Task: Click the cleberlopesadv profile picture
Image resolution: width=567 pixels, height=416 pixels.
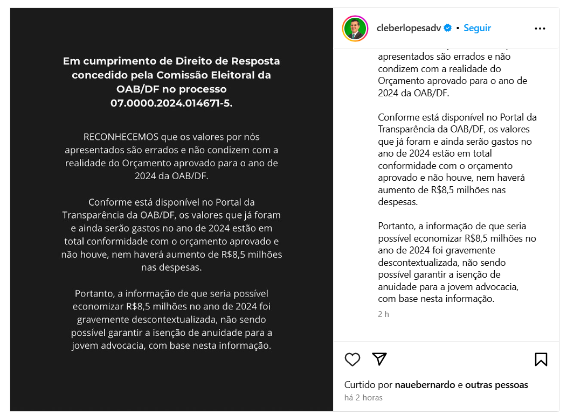Action: tap(355, 29)
